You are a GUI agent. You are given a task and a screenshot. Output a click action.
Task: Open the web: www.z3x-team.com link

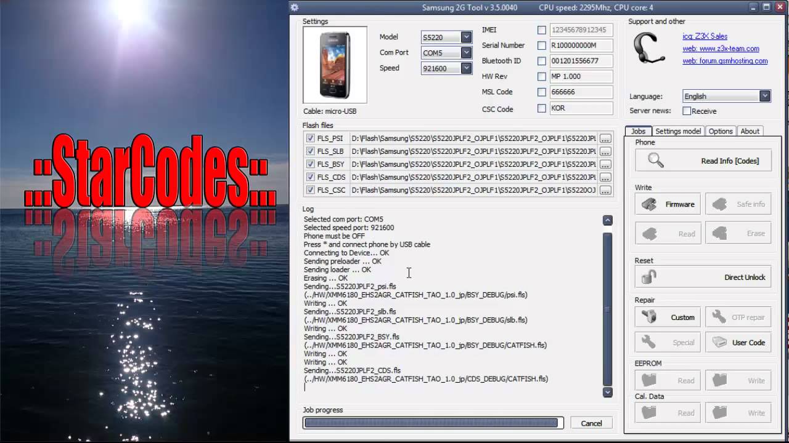coord(721,49)
